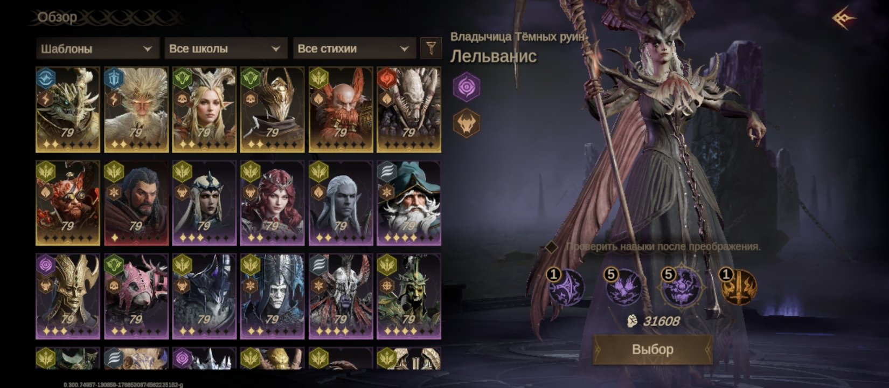The height and width of the screenshot is (388, 889).
Task: Select the golden-masked hero with purple eye badge
Action: tap(68, 296)
